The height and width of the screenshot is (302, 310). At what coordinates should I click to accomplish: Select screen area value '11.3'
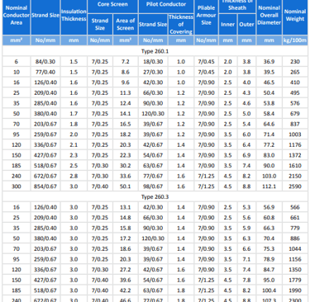(125, 93)
